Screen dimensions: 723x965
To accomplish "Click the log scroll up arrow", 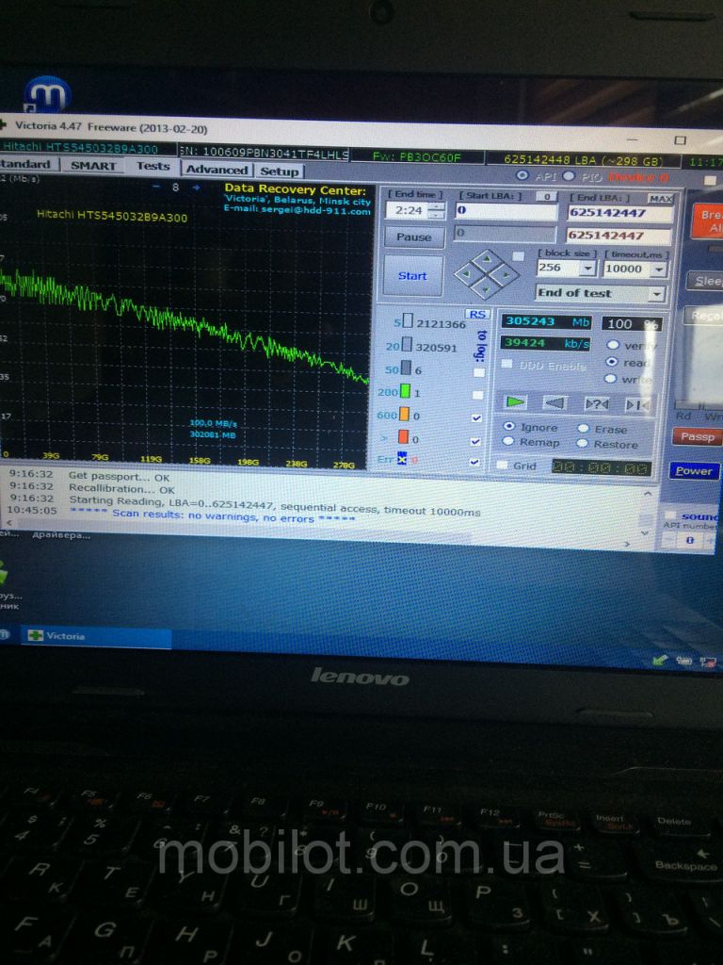I will click(648, 493).
